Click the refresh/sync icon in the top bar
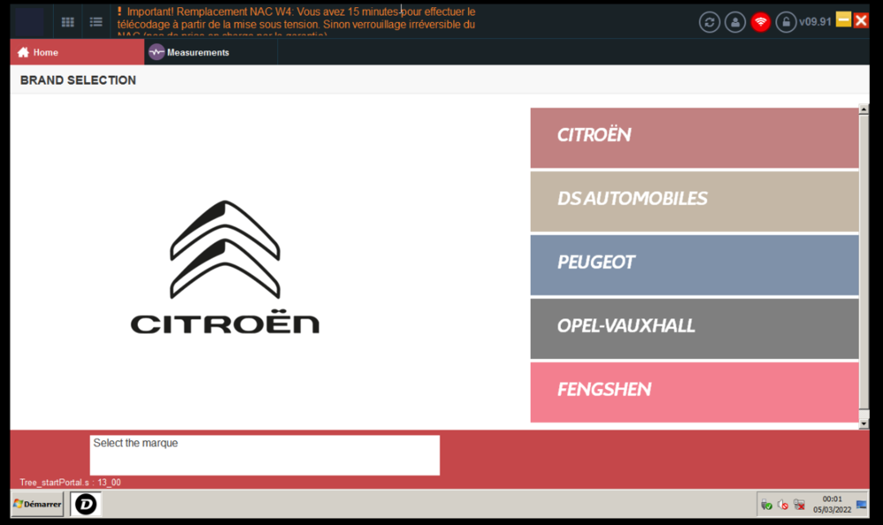883x525 pixels. click(709, 21)
